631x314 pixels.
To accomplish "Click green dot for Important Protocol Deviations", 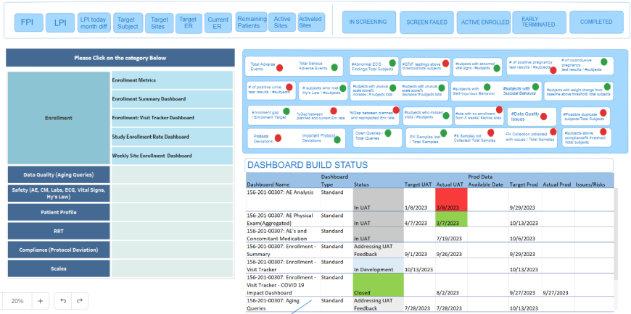I will 337,140.
